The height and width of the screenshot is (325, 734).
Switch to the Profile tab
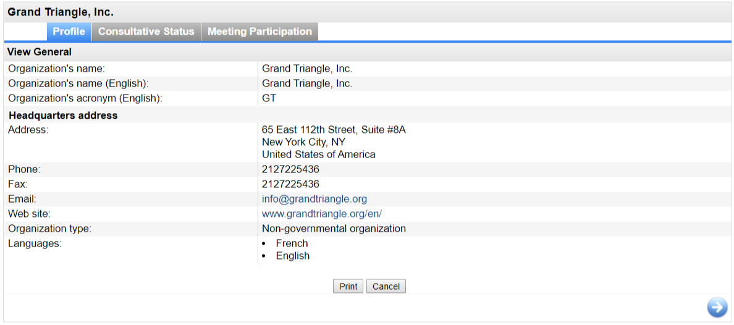pyautogui.click(x=69, y=32)
